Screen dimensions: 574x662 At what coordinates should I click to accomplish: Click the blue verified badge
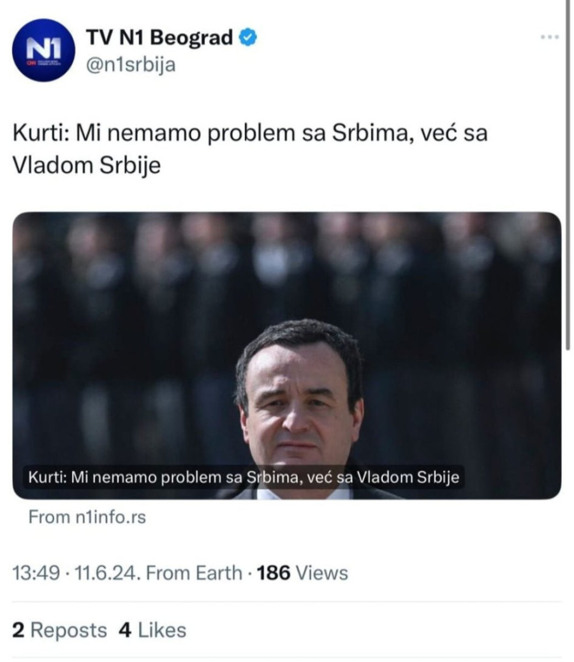247,38
